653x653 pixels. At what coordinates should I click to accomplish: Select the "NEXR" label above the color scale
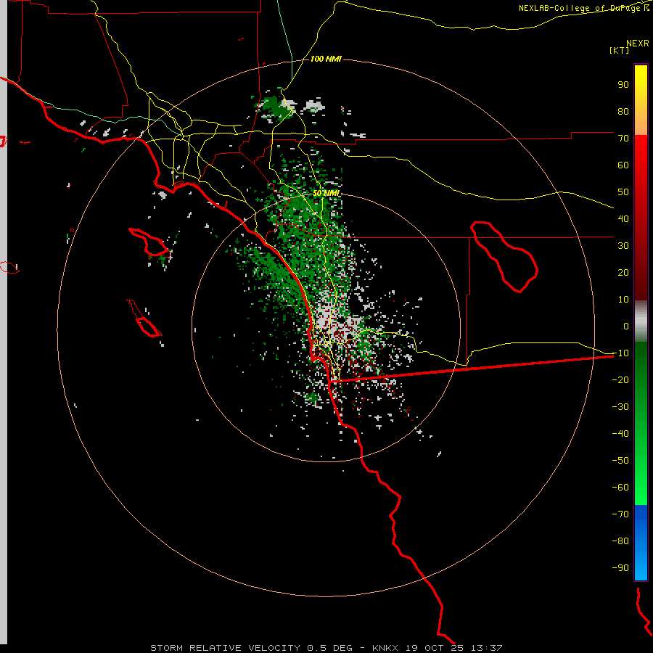[637, 44]
